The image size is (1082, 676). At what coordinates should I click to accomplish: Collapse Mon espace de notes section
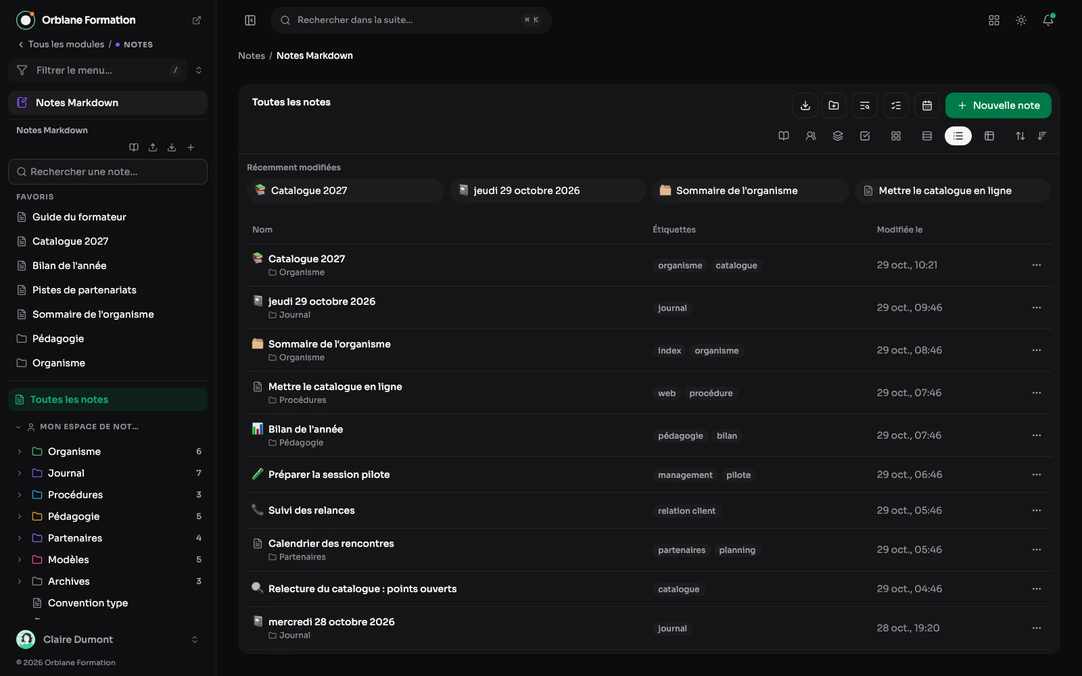(x=18, y=427)
